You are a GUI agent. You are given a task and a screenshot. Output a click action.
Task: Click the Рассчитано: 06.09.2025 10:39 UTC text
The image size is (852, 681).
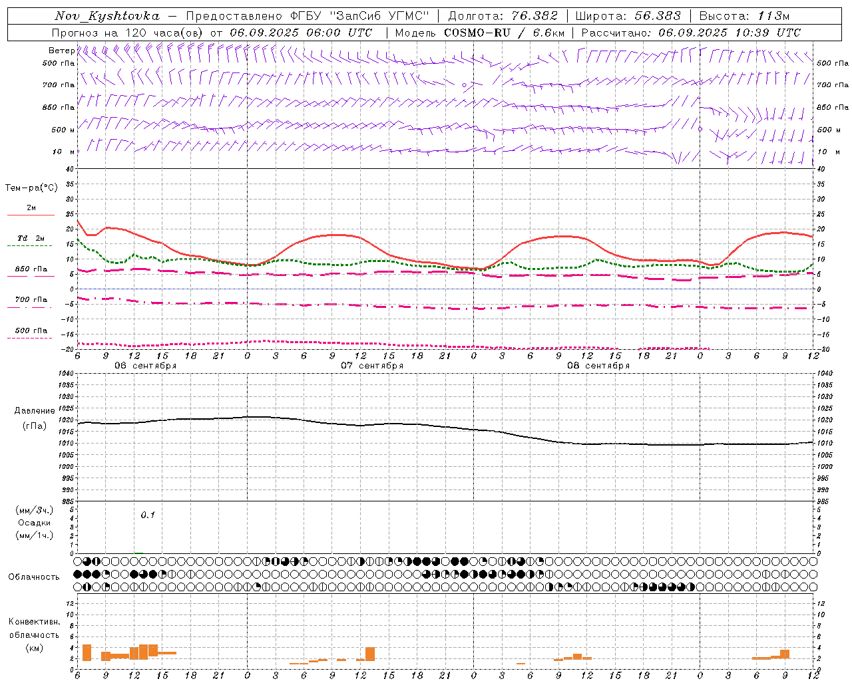691,33
